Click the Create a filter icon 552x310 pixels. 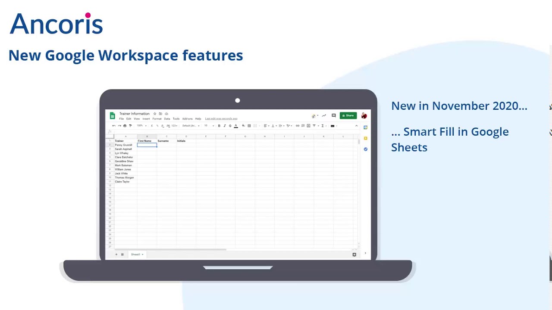tap(314, 126)
